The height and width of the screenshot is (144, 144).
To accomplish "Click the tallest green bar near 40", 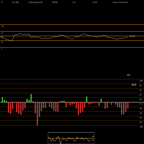I will (x=31, y=98).
